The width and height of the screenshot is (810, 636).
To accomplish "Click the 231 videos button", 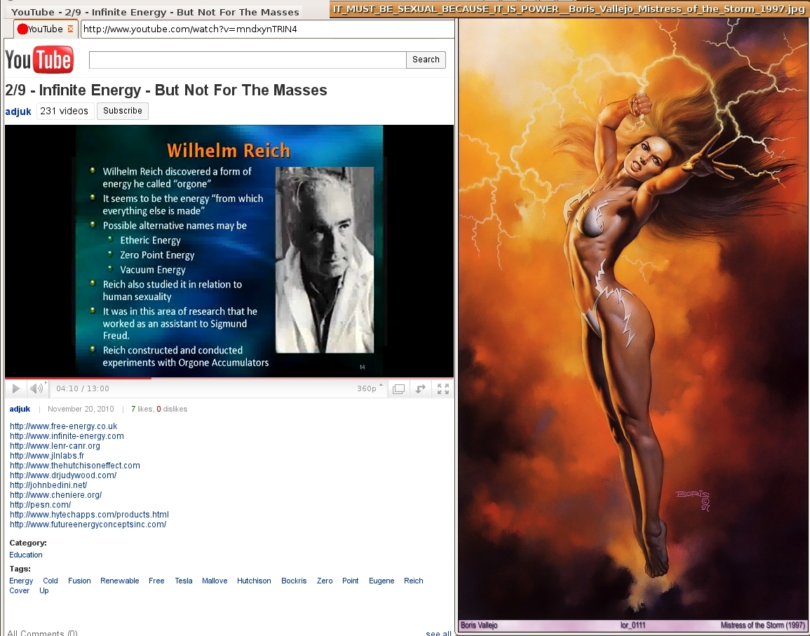I will [64, 111].
